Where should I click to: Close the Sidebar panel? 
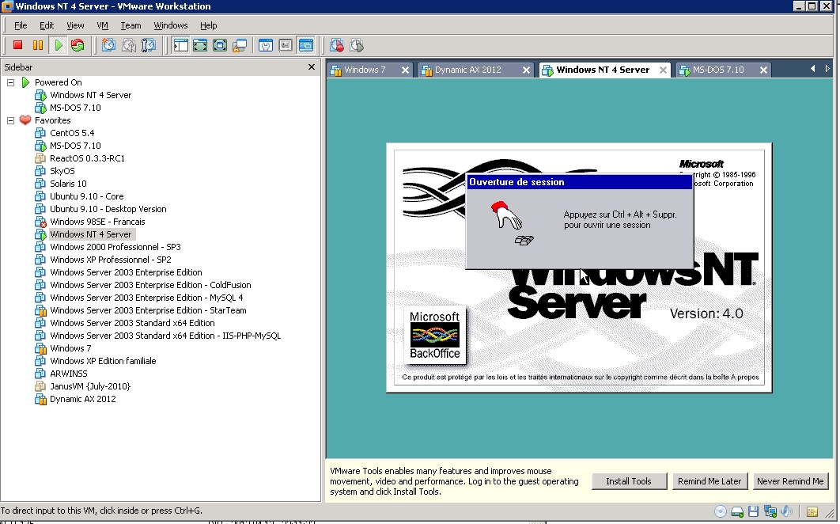(312, 67)
